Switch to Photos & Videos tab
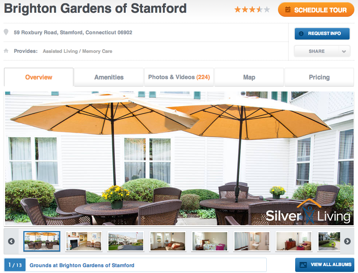This screenshot has width=358, height=273. 179,77
